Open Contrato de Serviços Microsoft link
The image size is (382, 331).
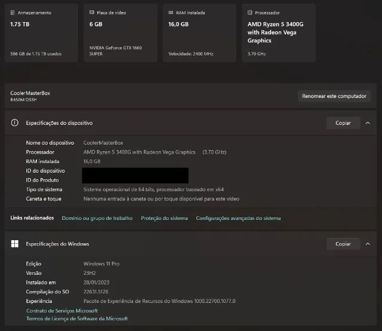tap(62, 311)
